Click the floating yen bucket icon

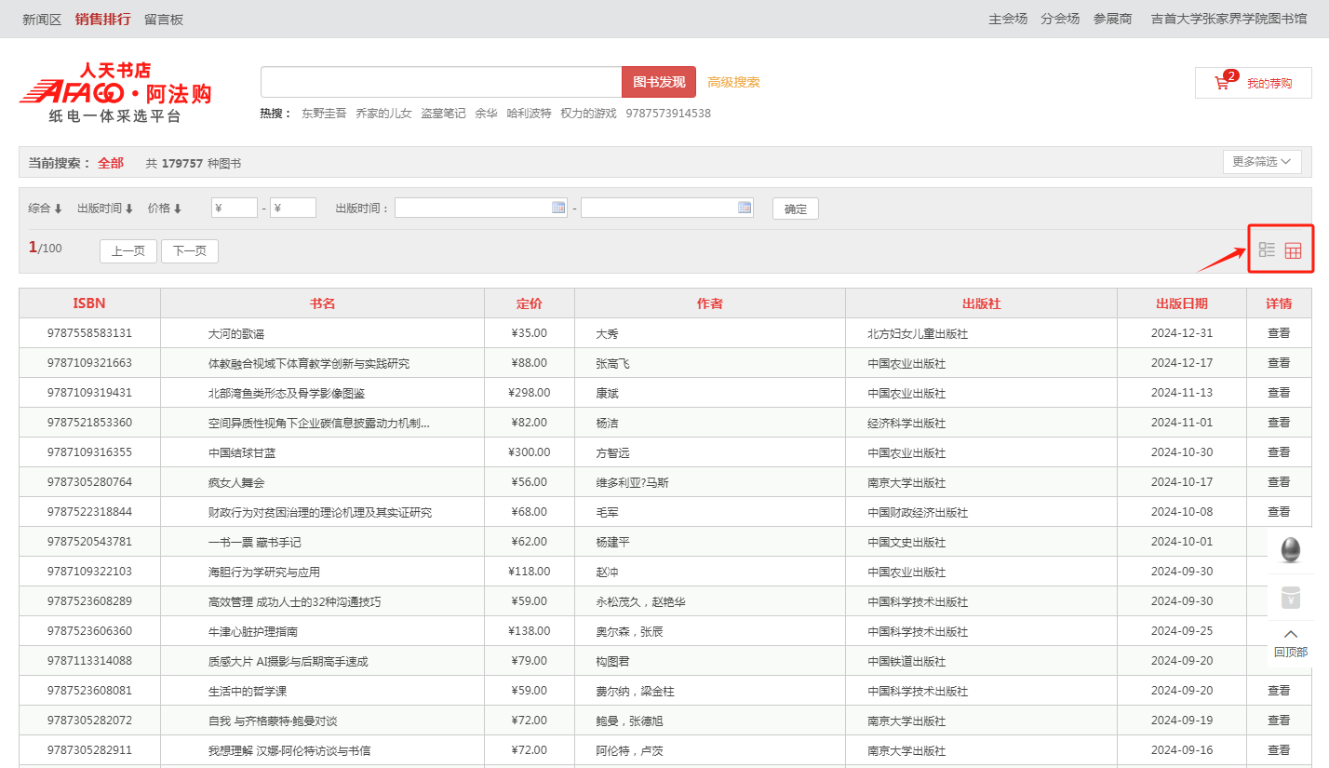(1290, 597)
